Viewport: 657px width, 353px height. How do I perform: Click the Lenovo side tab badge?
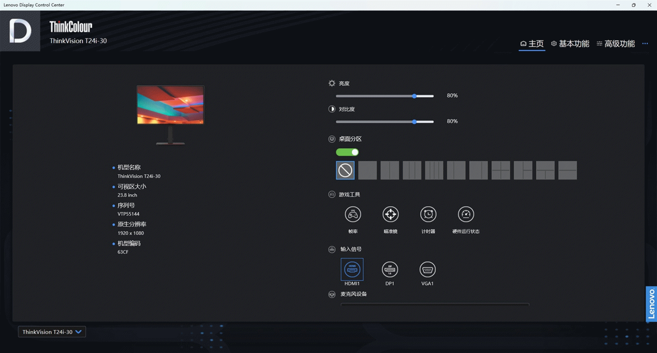pos(652,304)
